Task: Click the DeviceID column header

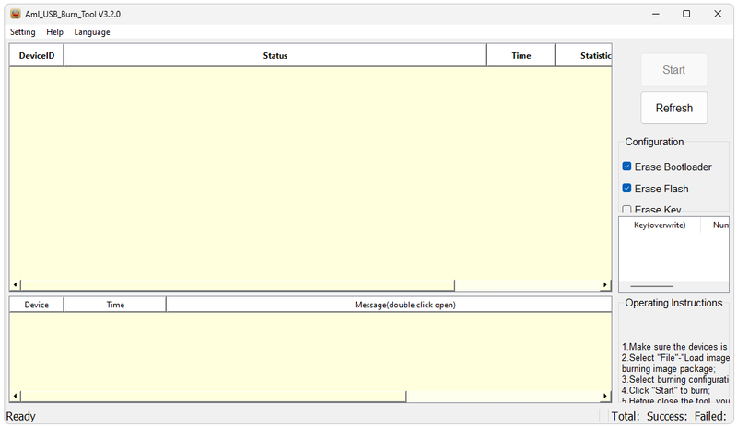Action: pos(37,55)
